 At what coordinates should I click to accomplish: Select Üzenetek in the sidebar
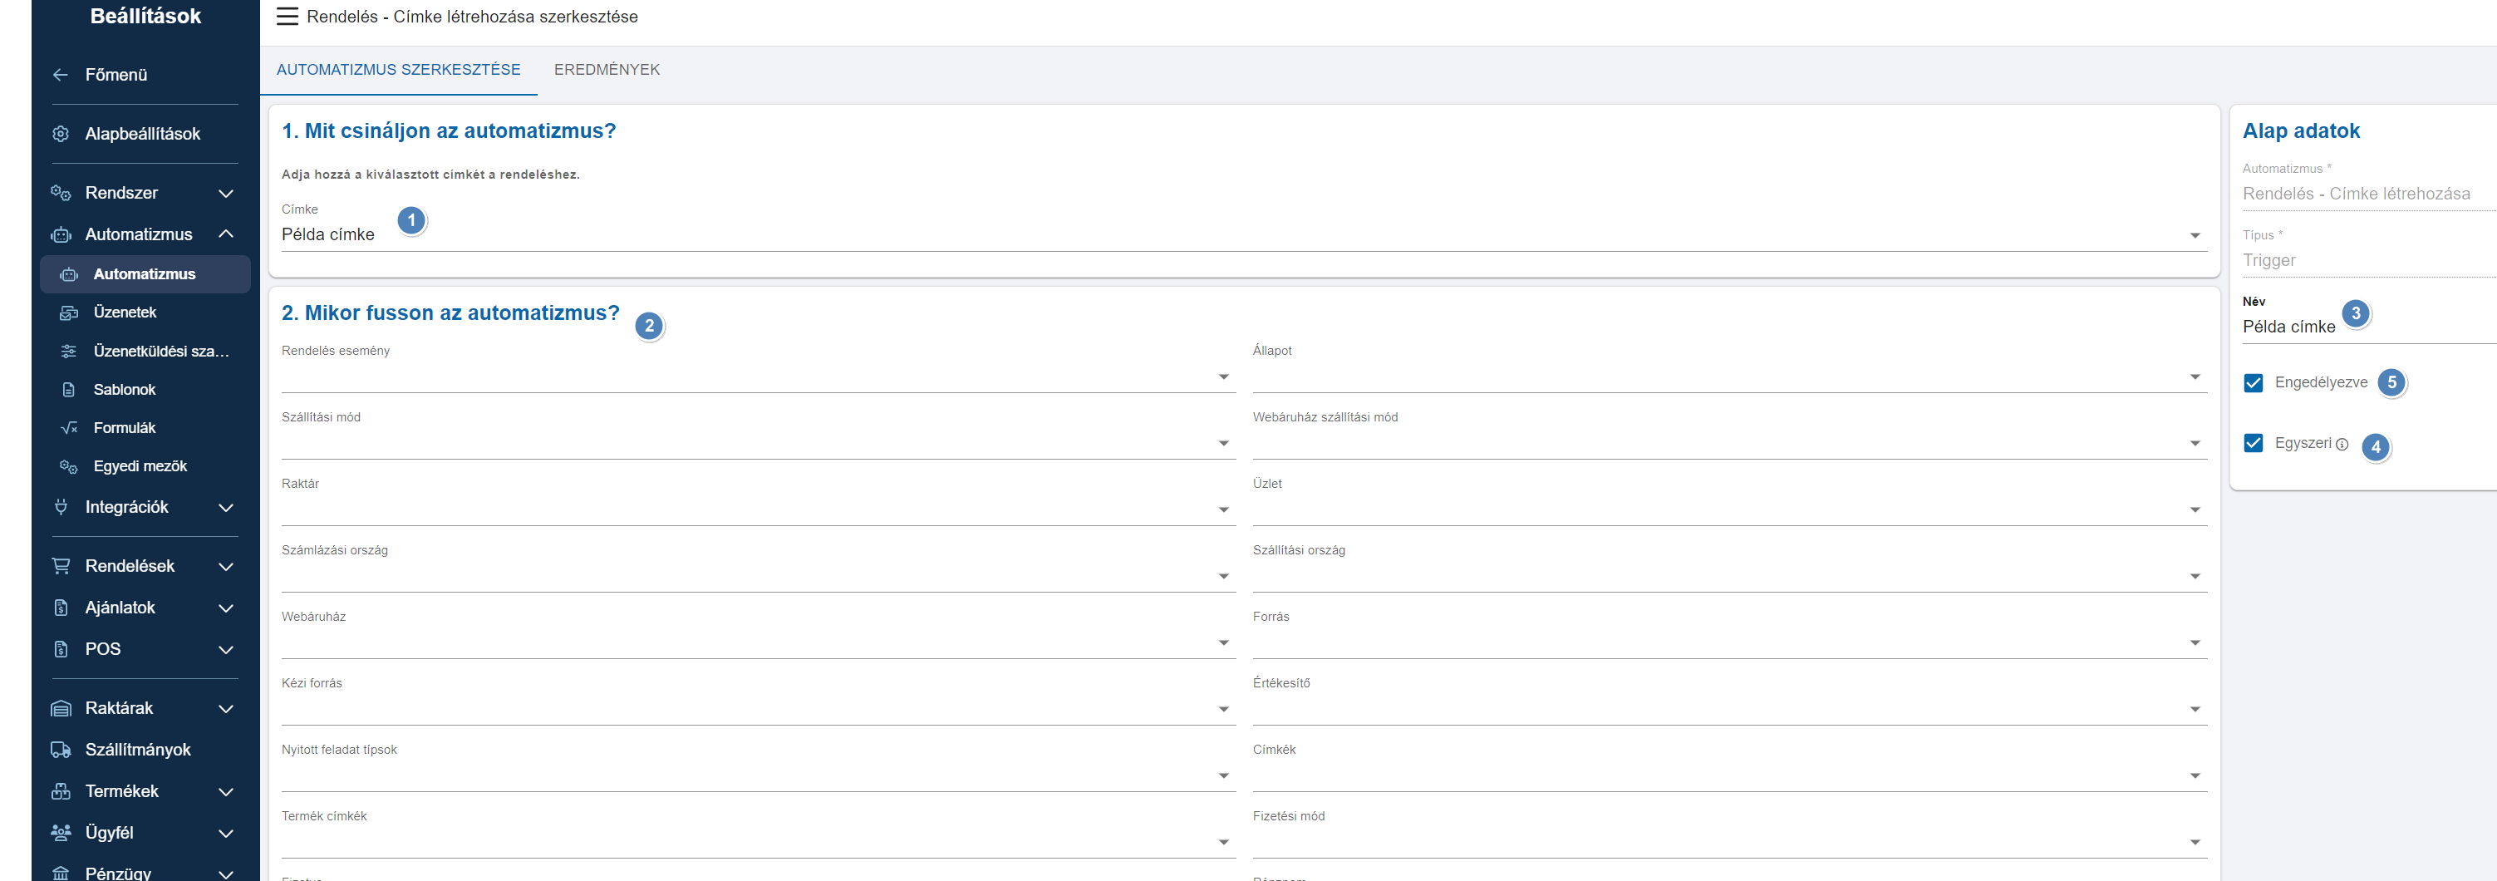click(x=125, y=312)
